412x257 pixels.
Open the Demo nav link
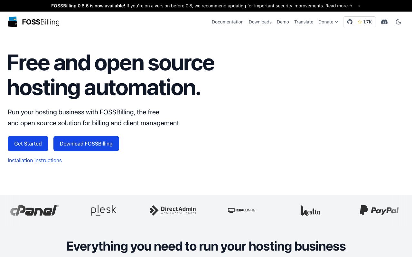click(283, 22)
